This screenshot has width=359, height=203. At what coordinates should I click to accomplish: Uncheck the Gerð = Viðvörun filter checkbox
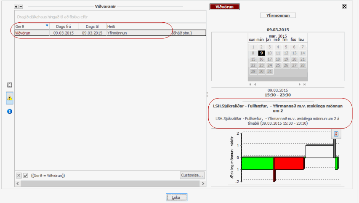point(25,175)
